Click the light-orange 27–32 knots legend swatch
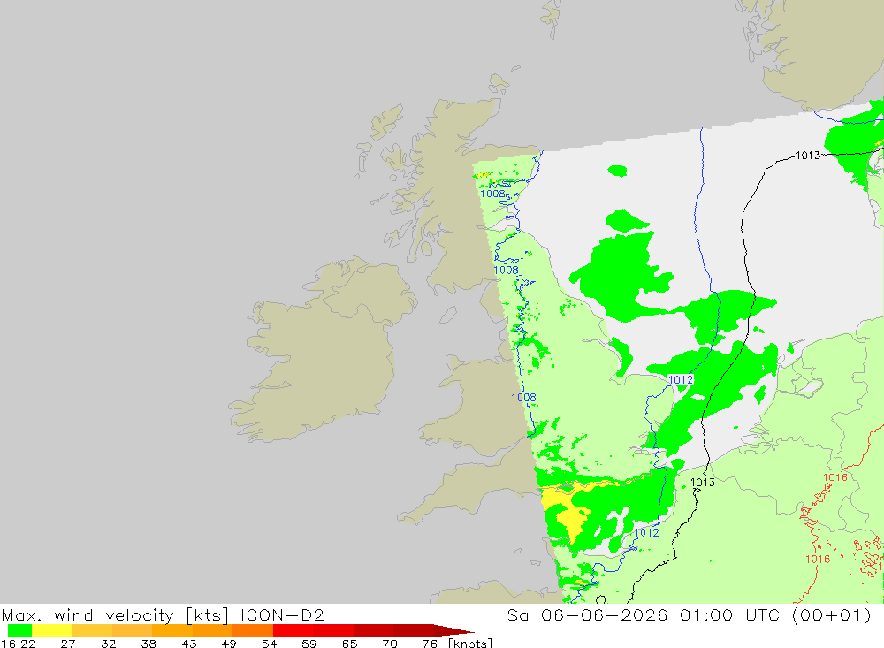Screen dimensions: 884x648 (x=92, y=630)
